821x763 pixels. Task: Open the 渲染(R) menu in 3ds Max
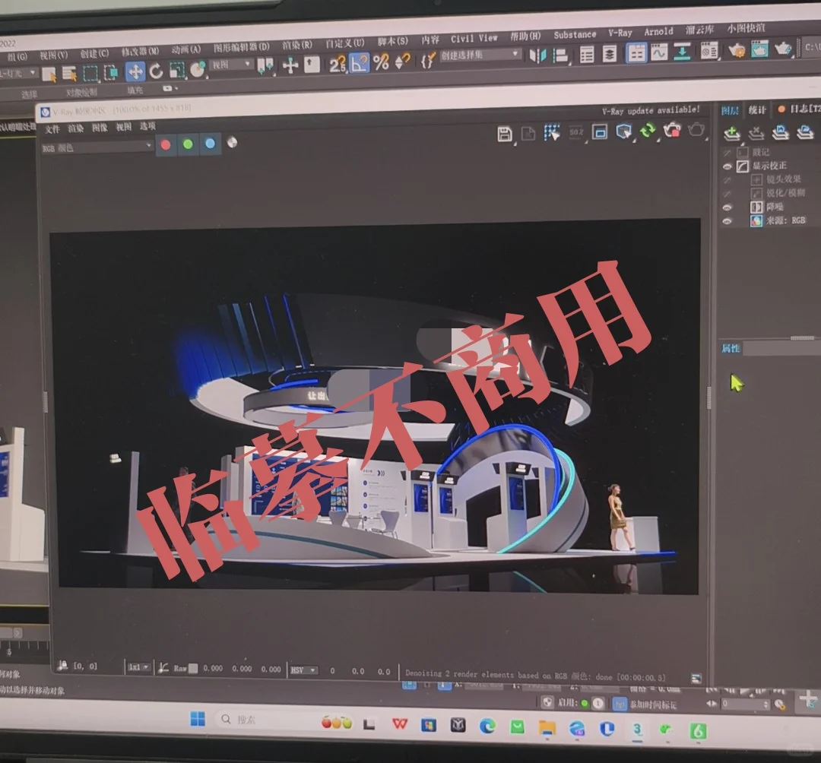coord(297,45)
